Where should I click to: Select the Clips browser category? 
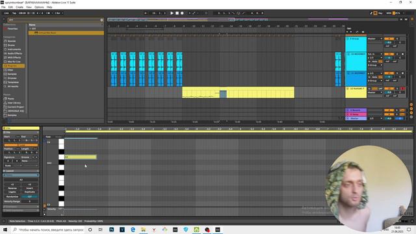10,70
